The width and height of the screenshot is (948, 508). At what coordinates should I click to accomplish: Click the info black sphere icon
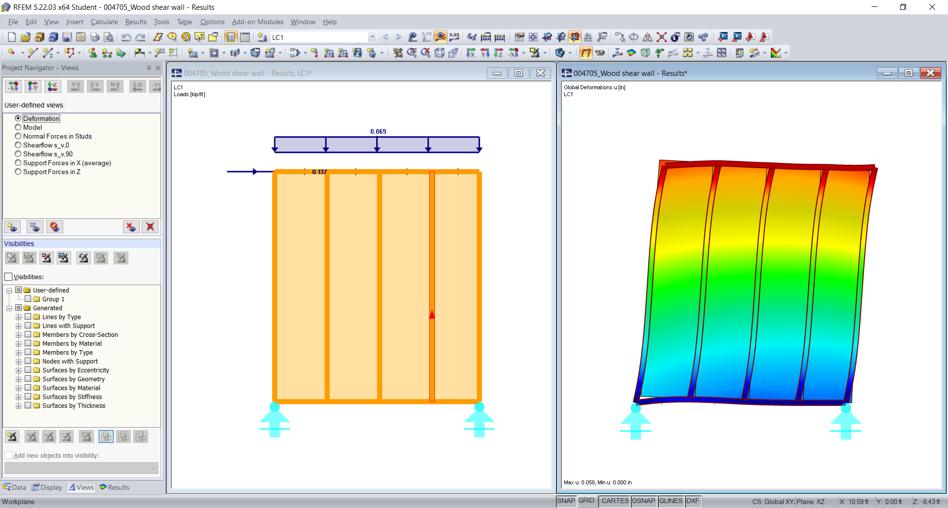(x=675, y=37)
